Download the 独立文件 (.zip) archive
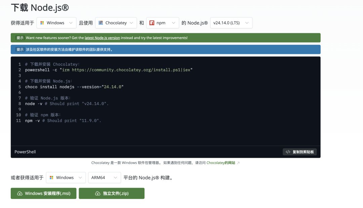Viewport: 363px width, 208px height. [x=112, y=194]
